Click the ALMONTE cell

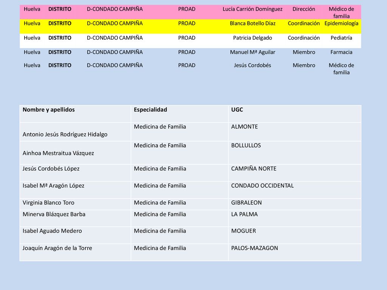[245, 127]
